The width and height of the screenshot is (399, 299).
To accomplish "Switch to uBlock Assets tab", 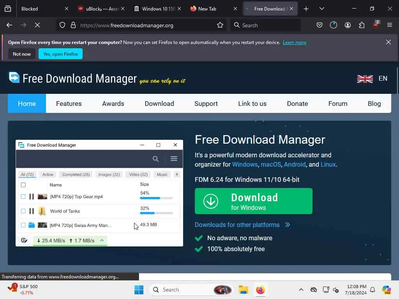I will coord(101,9).
